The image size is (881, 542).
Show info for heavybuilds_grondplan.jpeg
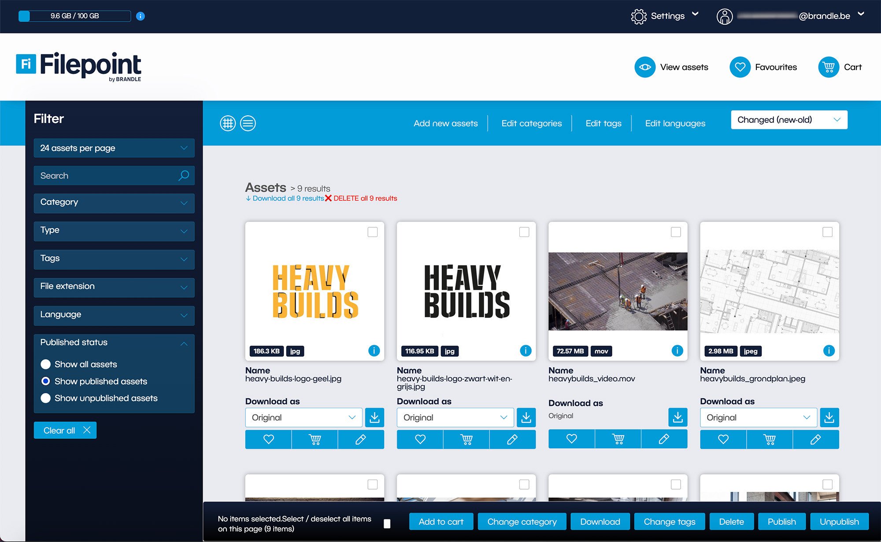point(829,350)
